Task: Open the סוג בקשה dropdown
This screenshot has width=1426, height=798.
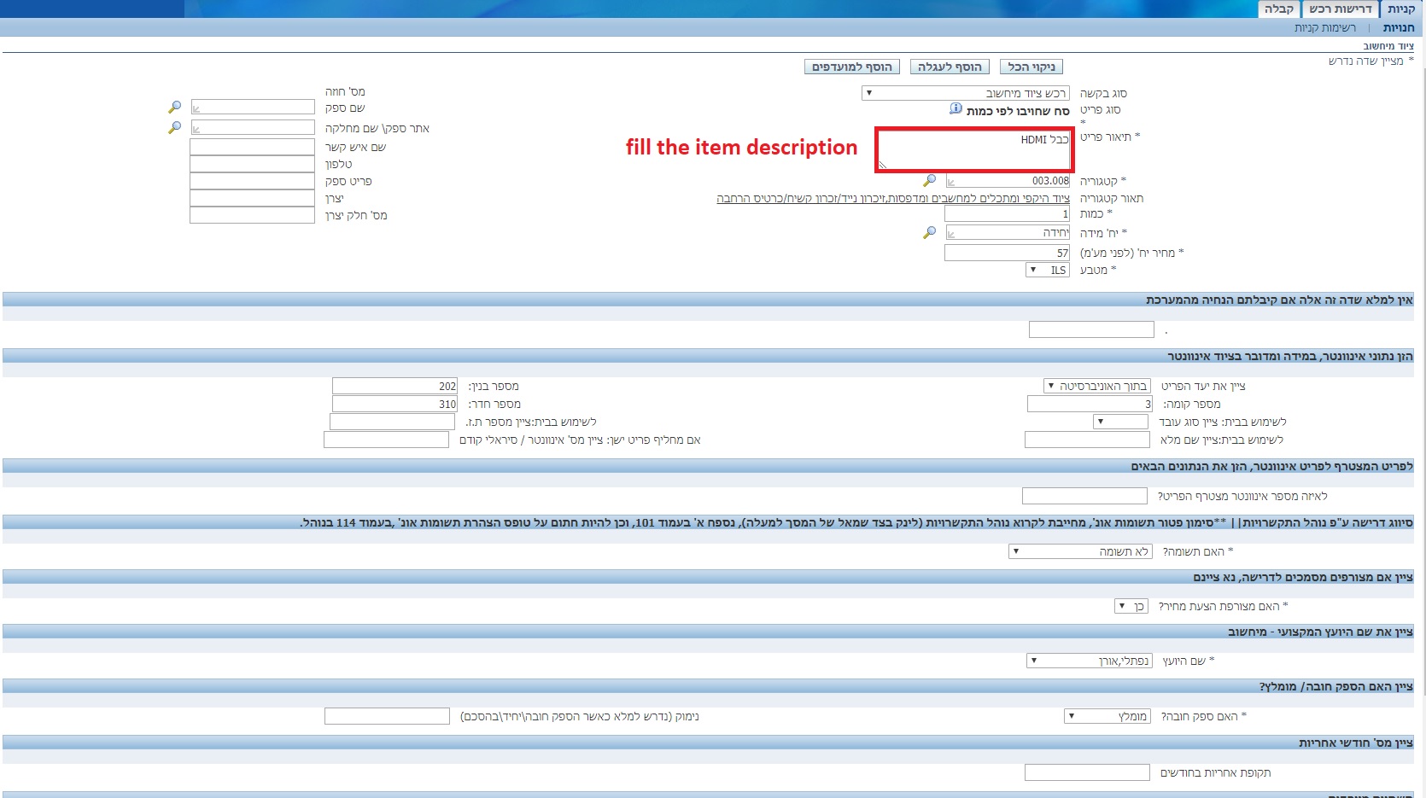Action: point(965,93)
